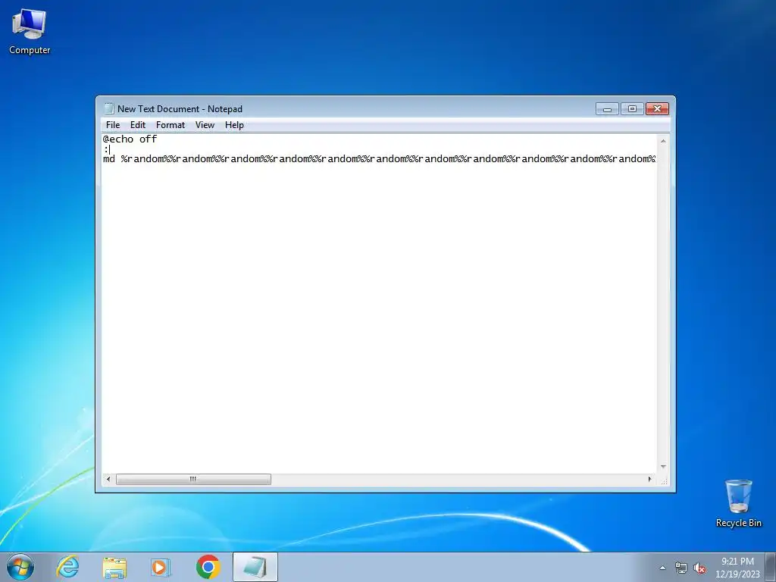Screen dimensions: 776x582
Task: Minimize the Notepad window
Action: [x=607, y=108]
